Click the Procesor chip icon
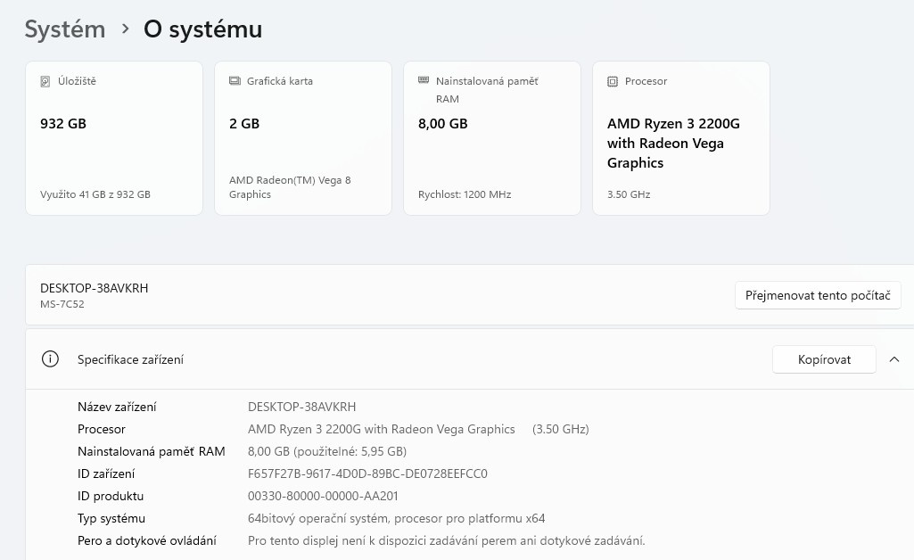The height and width of the screenshot is (560, 914). click(613, 81)
